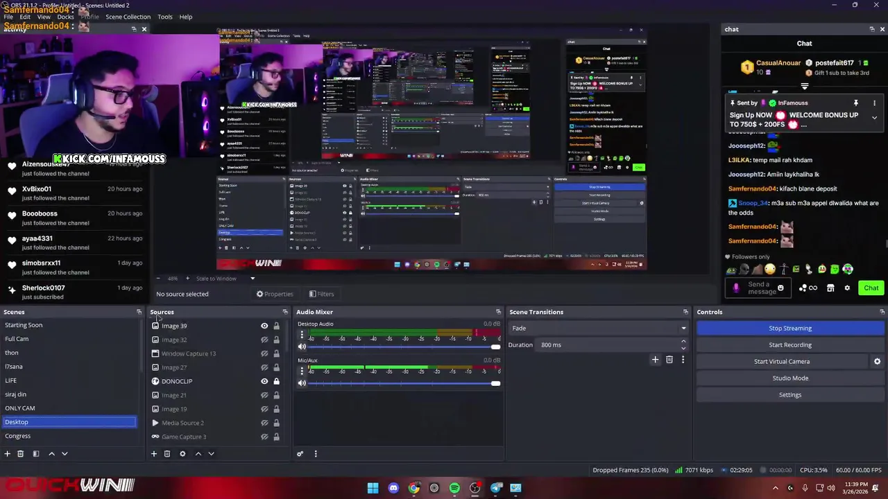Collapse the chat leaderboard handle
The image size is (888, 499).
805,87
